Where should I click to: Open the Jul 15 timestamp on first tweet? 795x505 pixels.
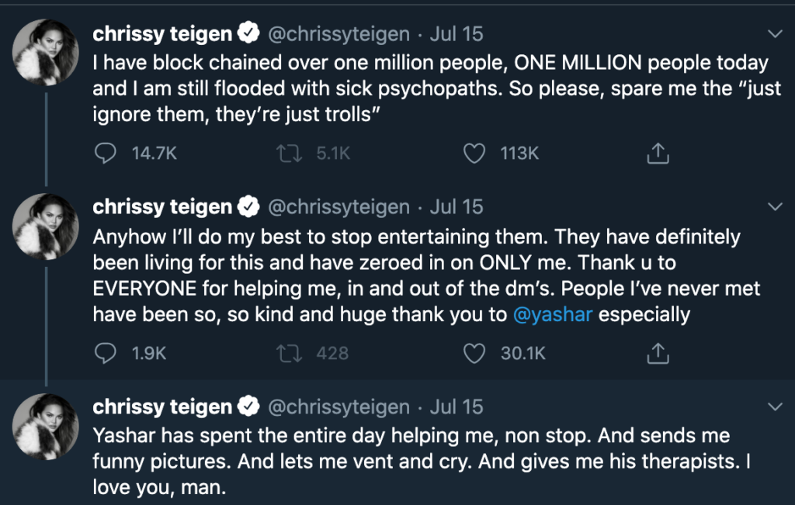456,34
